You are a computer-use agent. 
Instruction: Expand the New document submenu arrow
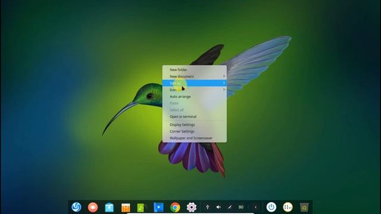(224, 76)
